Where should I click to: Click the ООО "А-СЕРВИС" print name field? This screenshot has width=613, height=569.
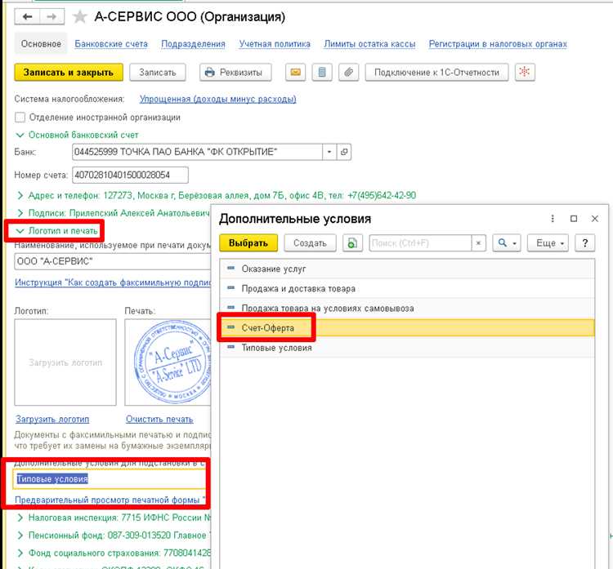[x=113, y=261]
